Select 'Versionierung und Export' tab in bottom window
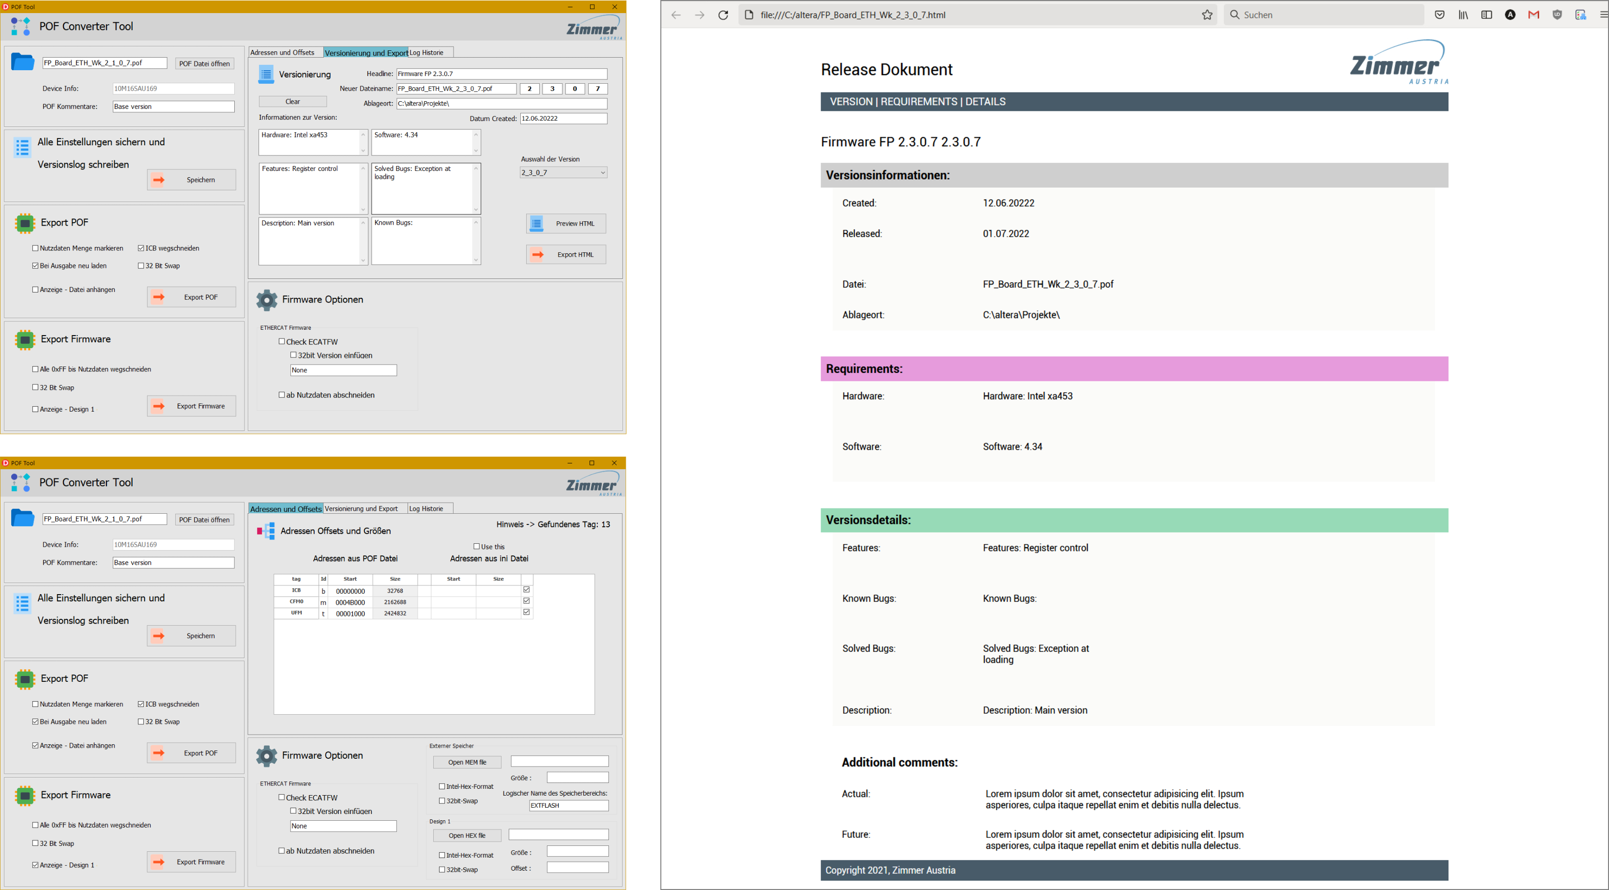Viewport: 1609px width, 890px height. tap(365, 509)
